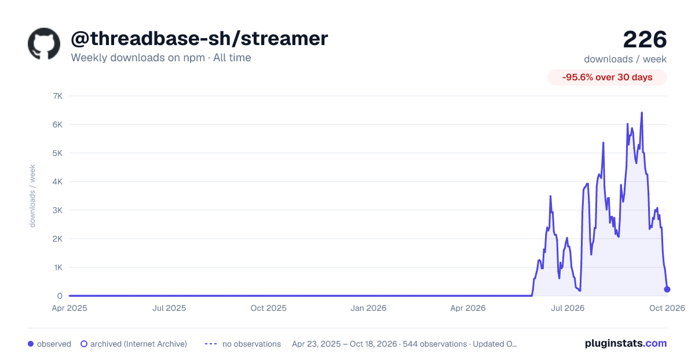This screenshot has height=364, width=695.
Task: Click the Apr 2026 x-axis label
Action: tap(467, 308)
